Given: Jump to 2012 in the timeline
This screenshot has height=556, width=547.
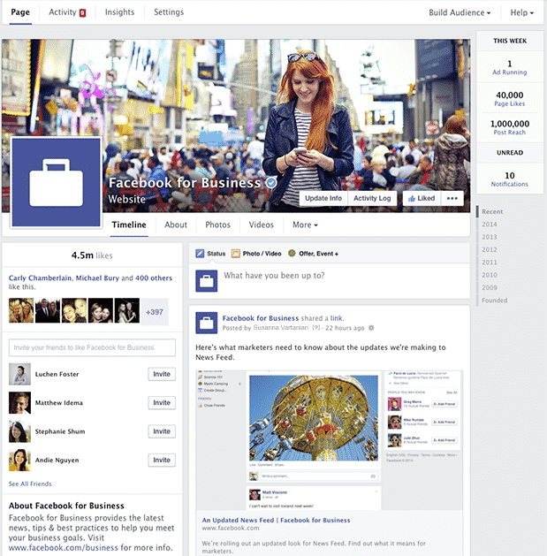Looking at the screenshot, I should coord(490,250).
